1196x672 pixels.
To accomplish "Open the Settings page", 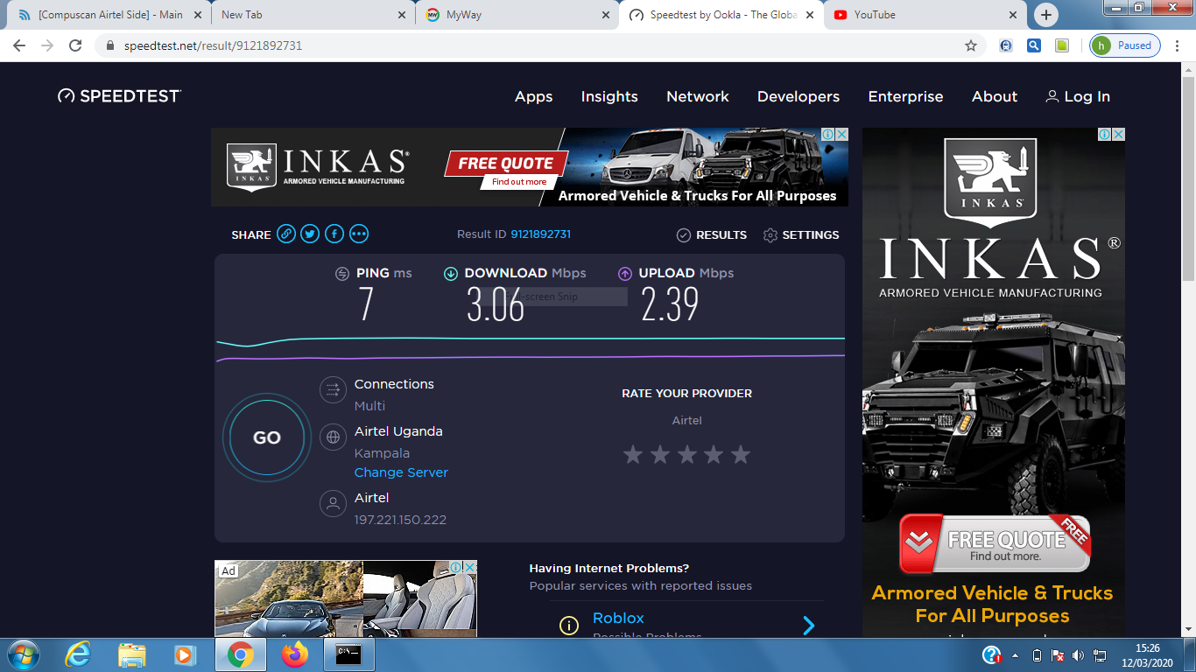I will [800, 234].
